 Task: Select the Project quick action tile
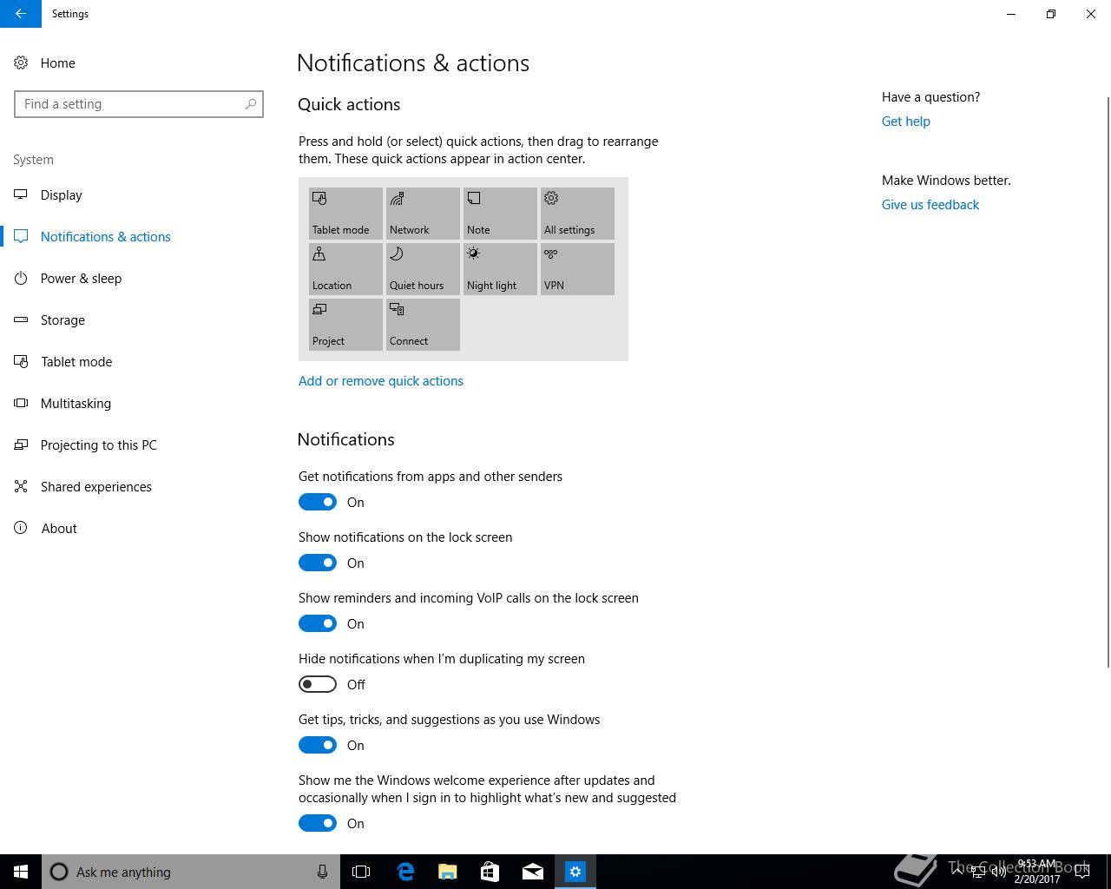pos(345,324)
